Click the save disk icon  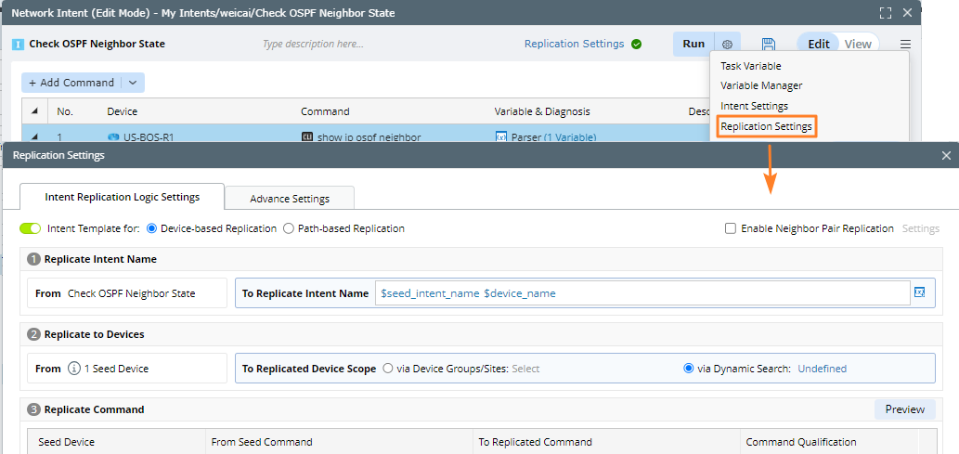pos(769,45)
